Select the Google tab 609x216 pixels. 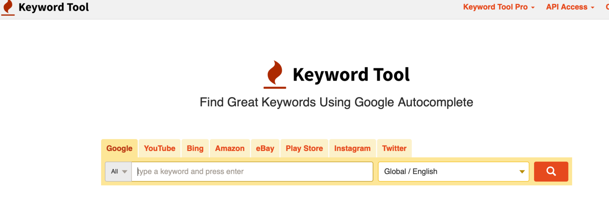(119, 148)
